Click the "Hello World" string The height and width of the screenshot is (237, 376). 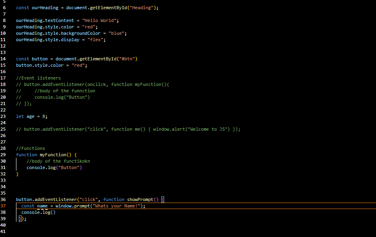pos(99,21)
